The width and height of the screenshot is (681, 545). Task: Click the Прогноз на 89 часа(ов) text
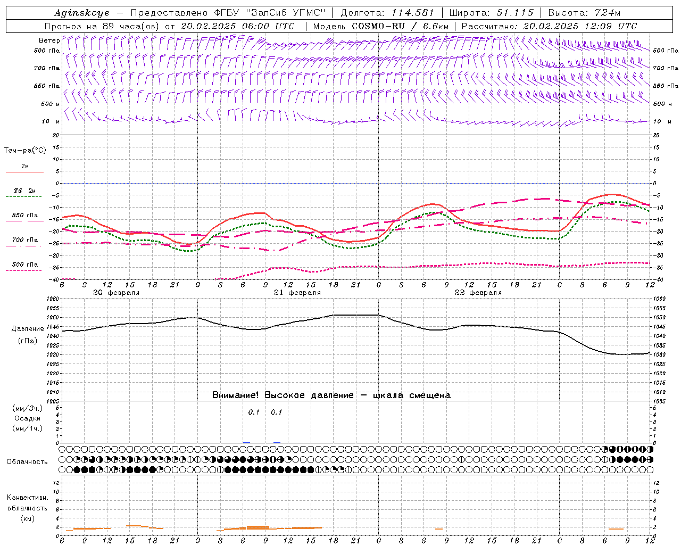click(x=102, y=26)
